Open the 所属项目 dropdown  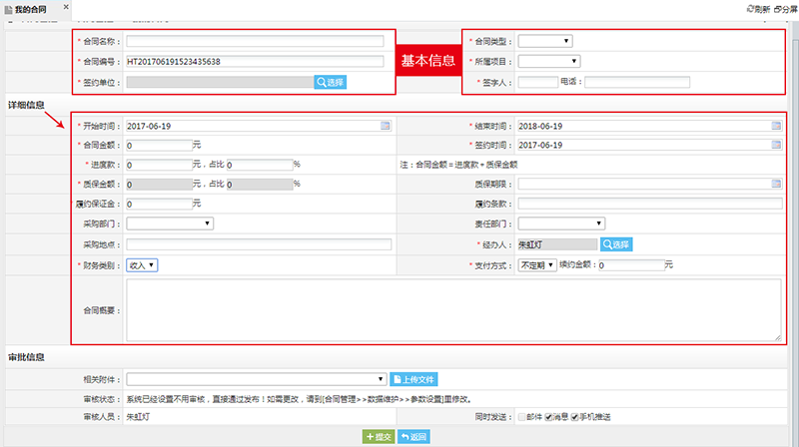pos(548,61)
